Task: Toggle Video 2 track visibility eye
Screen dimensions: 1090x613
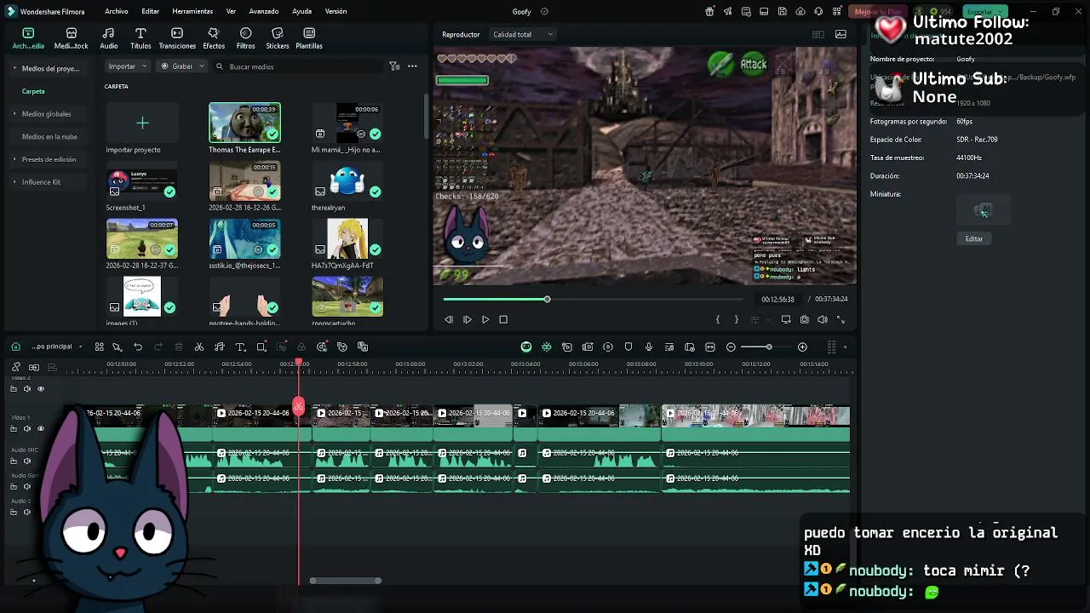Action: pos(40,389)
